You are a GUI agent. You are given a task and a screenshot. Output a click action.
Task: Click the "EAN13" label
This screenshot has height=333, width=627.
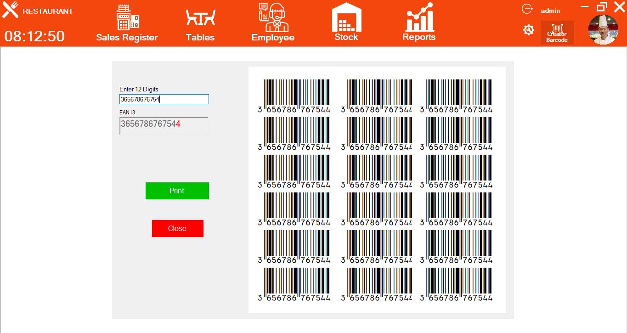(127, 112)
